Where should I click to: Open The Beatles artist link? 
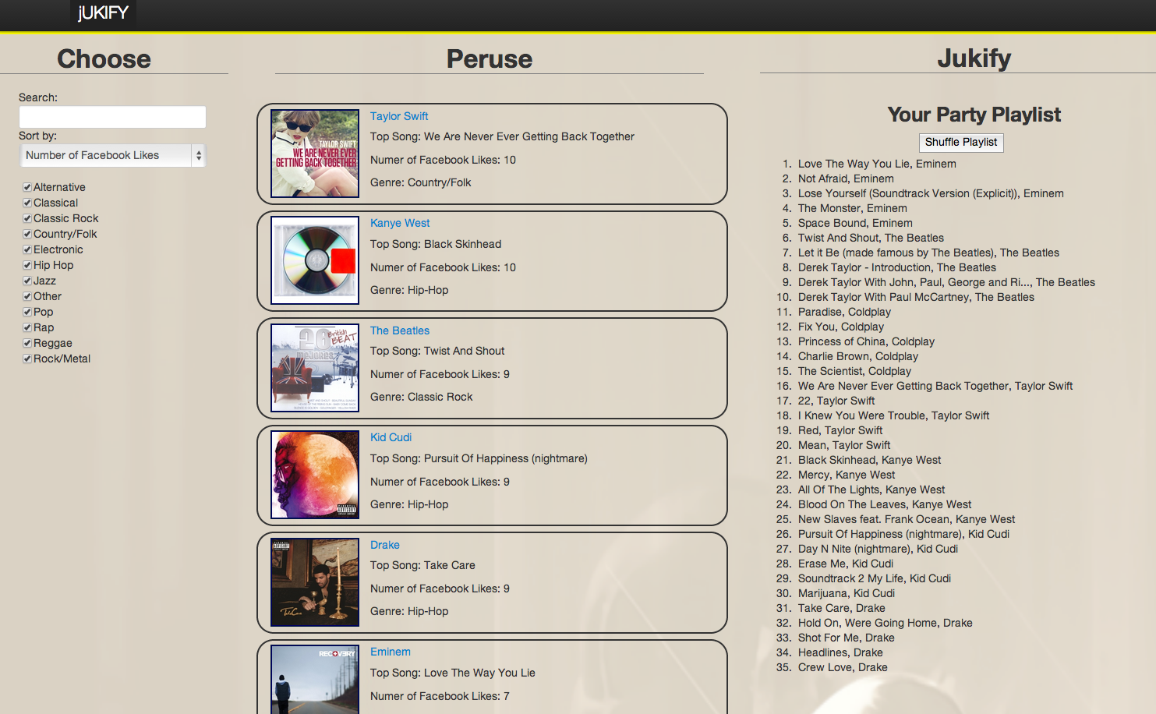(x=400, y=330)
